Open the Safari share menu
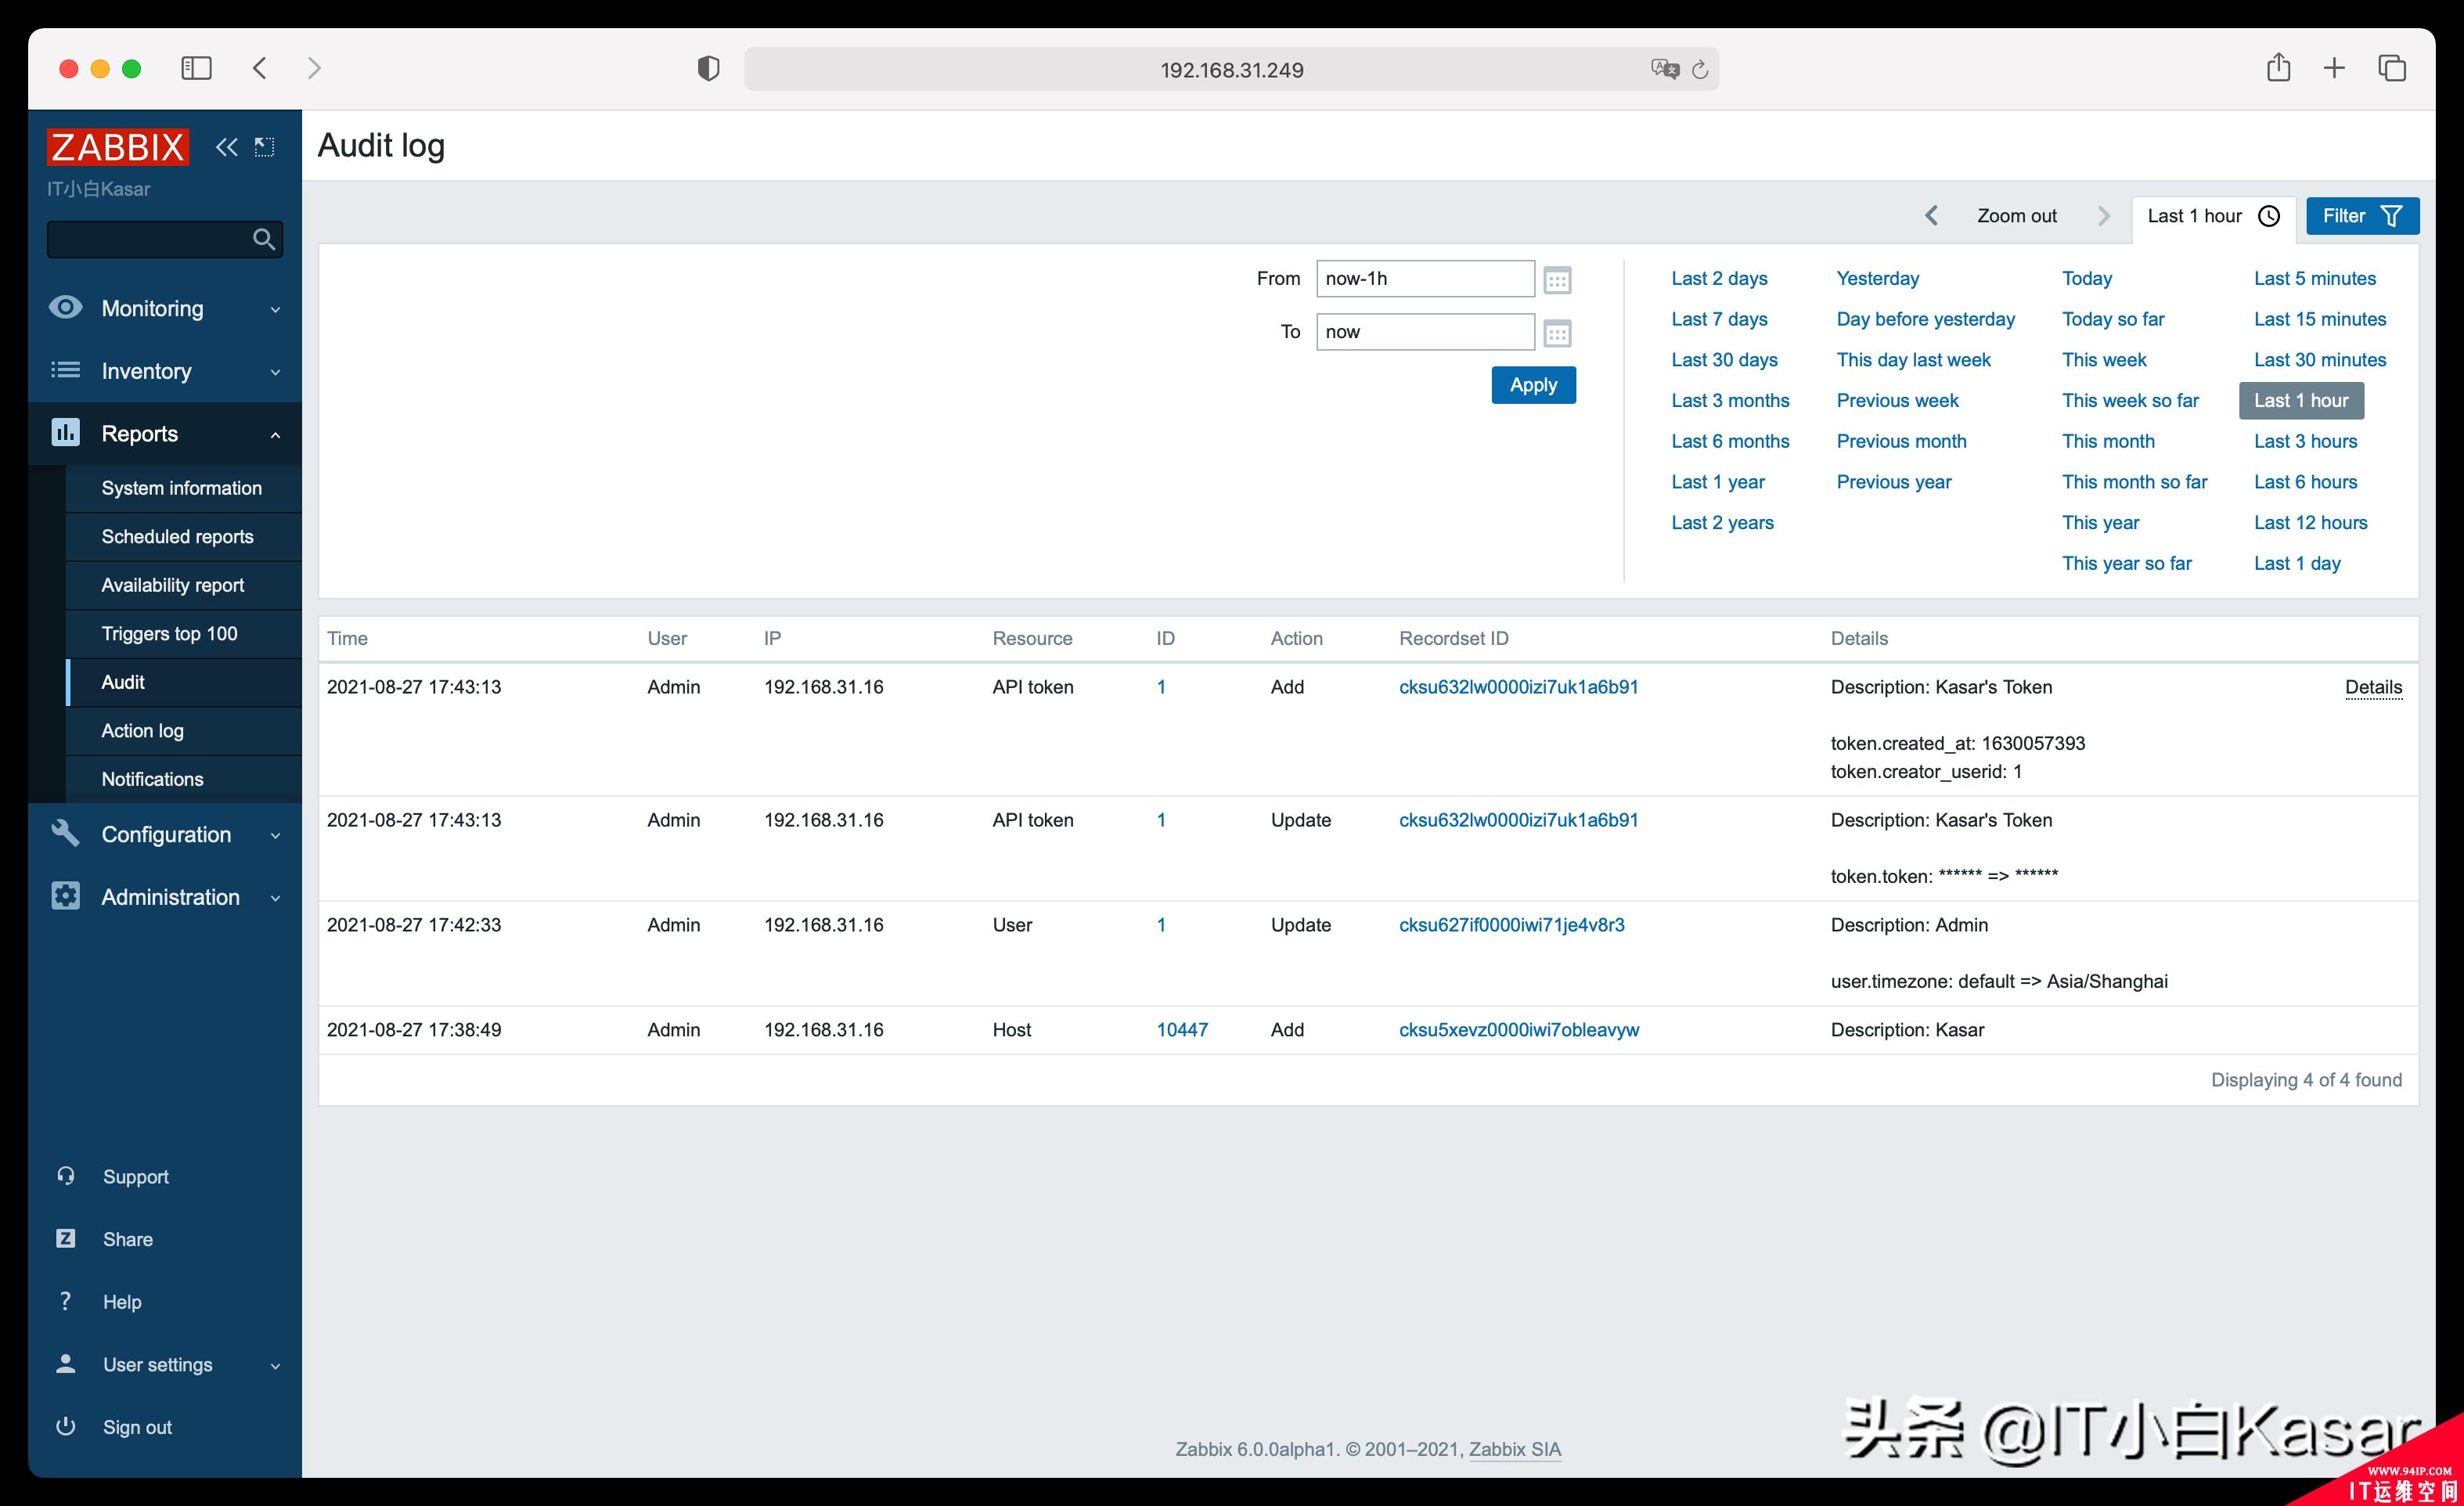 coord(2278,67)
